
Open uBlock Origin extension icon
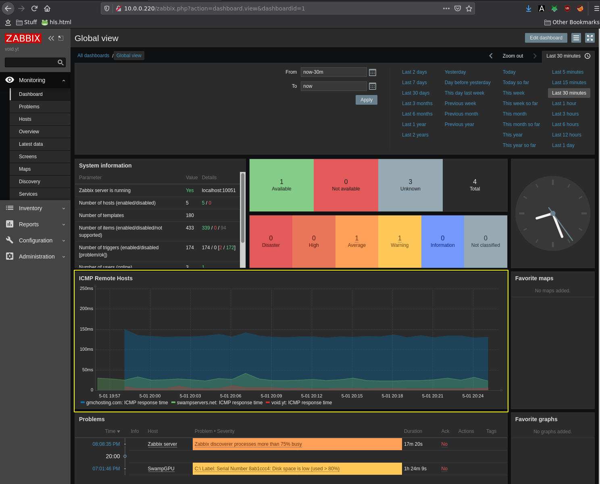(567, 8)
